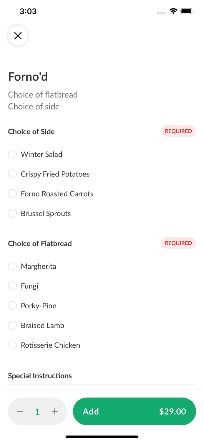Pick Porky-Pine flatbread

[12, 306]
